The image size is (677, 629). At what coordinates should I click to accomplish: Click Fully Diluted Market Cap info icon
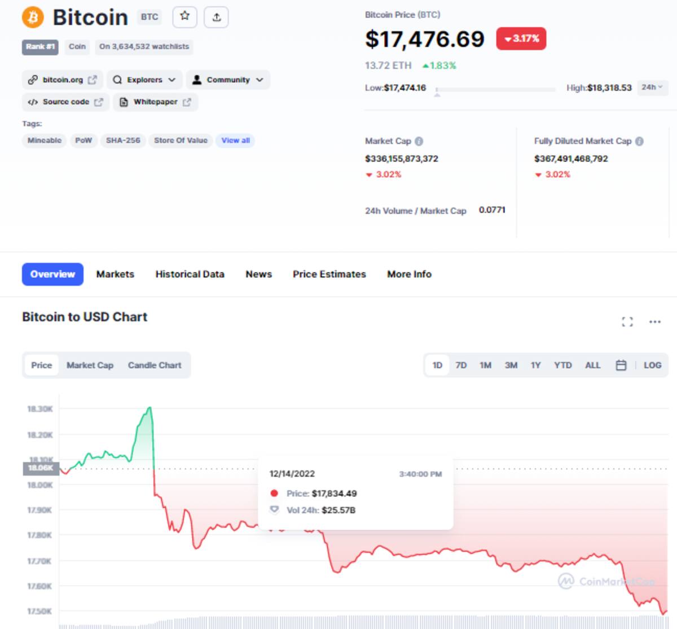639,141
